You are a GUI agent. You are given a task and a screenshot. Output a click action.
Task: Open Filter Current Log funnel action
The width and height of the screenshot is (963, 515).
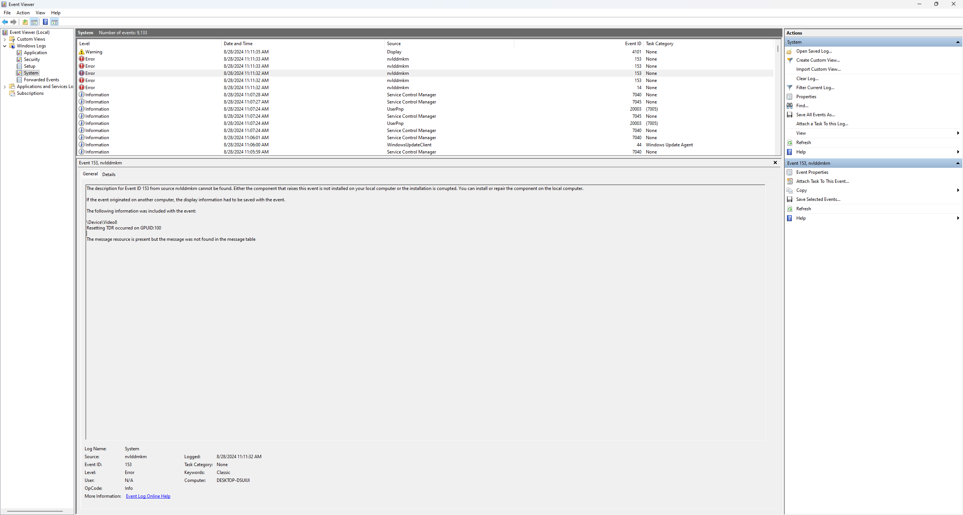[x=815, y=88]
